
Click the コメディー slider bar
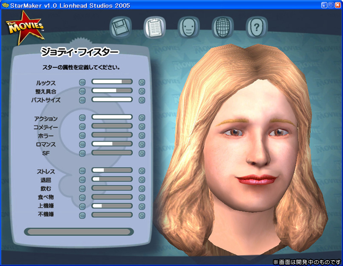[112, 126]
